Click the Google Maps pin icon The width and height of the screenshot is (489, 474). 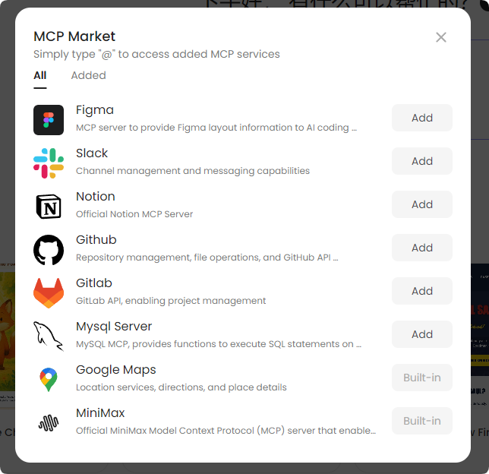pos(49,380)
